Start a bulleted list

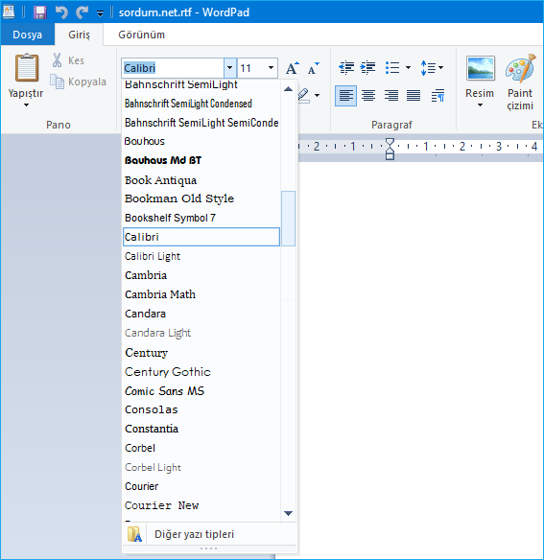[x=392, y=67]
